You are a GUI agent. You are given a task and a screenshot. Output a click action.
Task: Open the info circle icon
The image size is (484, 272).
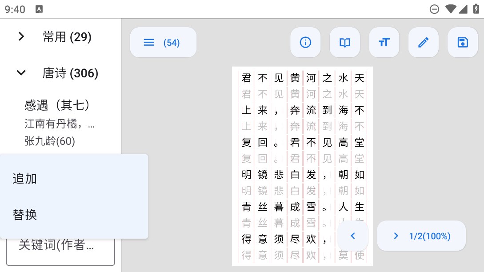click(x=305, y=42)
